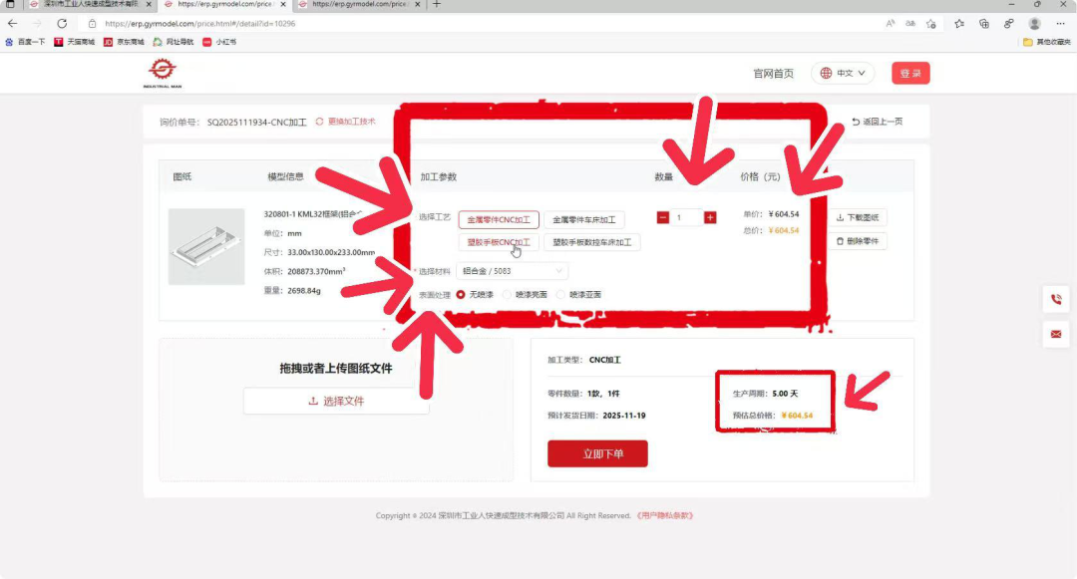Open the 铝合金 / 5083 material dropdown
The width and height of the screenshot is (1077, 579).
(x=515, y=270)
